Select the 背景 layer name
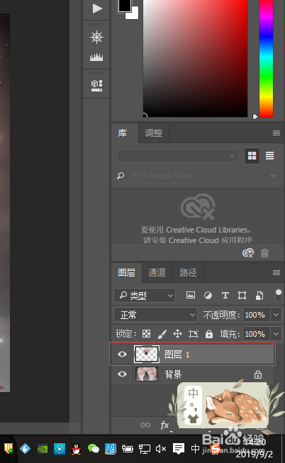The height and width of the screenshot is (463, 285). (173, 374)
